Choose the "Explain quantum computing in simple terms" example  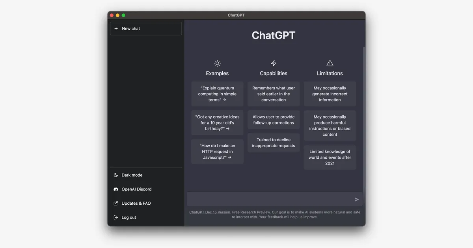click(217, 94)
